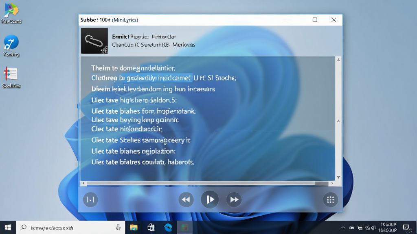Click the round bracket button at bottom-left of player

90,199
